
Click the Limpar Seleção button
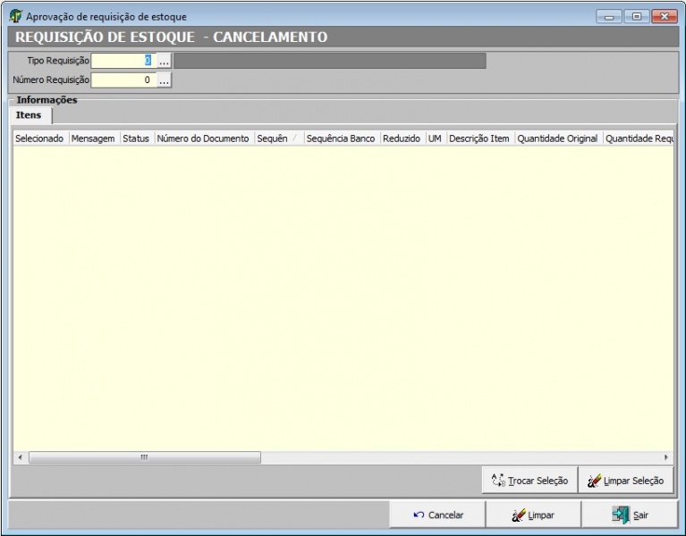[x=625, y=481]
